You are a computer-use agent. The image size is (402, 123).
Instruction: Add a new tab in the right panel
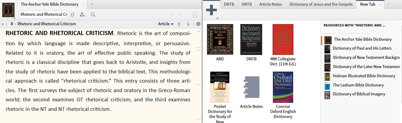point(389,4)
